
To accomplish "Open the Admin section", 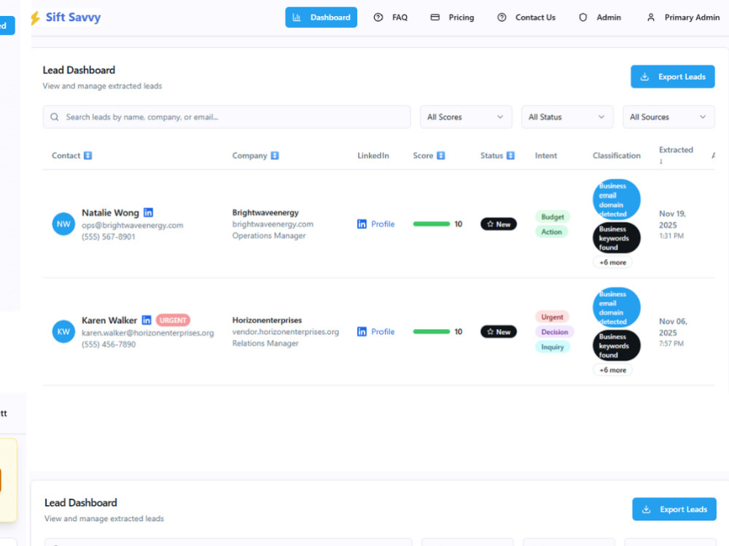I will pyautogui.click(x=599, y=17).
